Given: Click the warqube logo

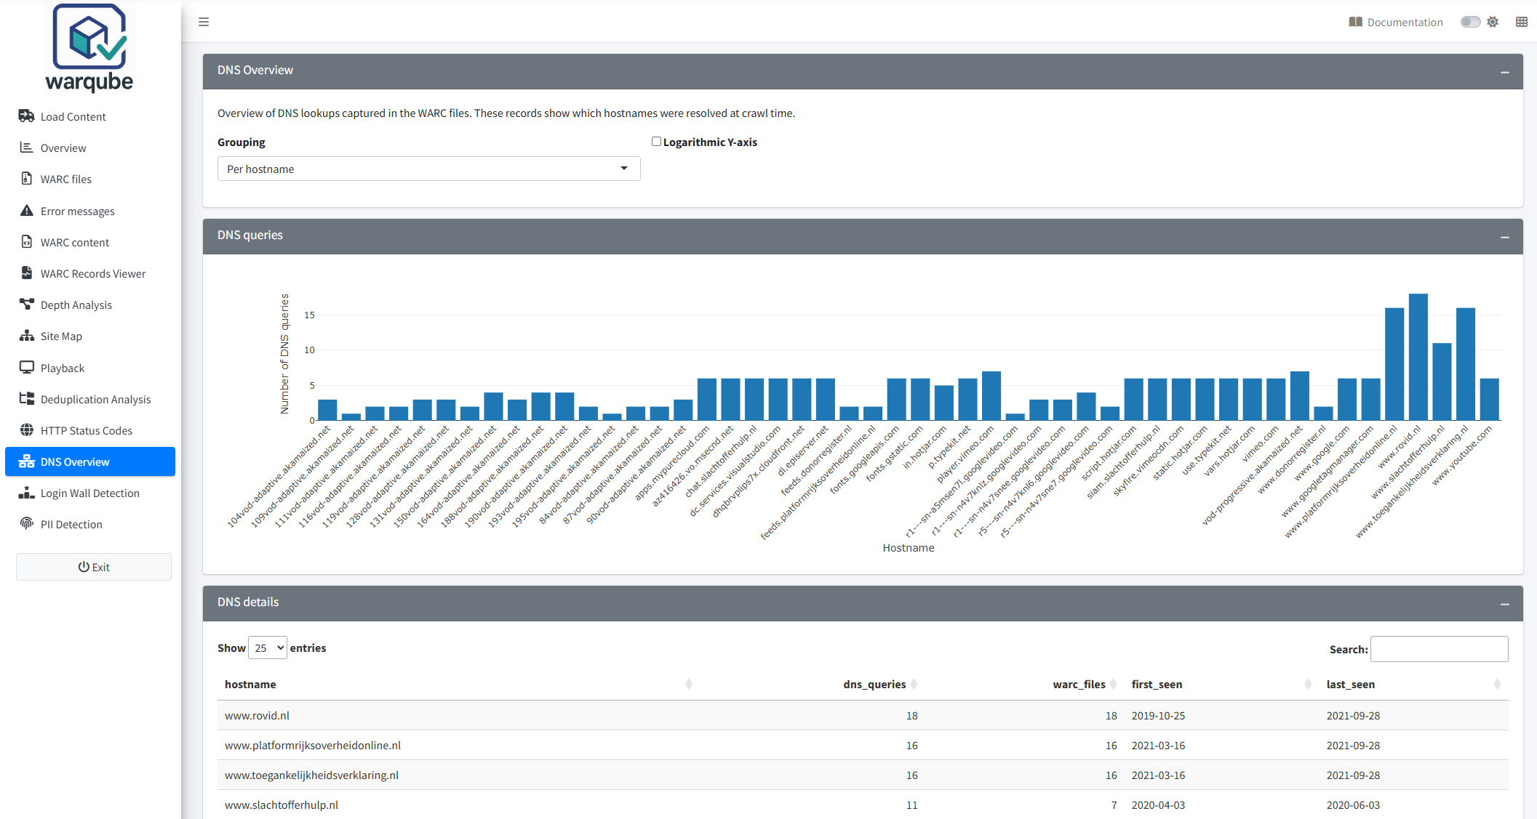Looking at the screenshot, I should [x=89, y=48].
